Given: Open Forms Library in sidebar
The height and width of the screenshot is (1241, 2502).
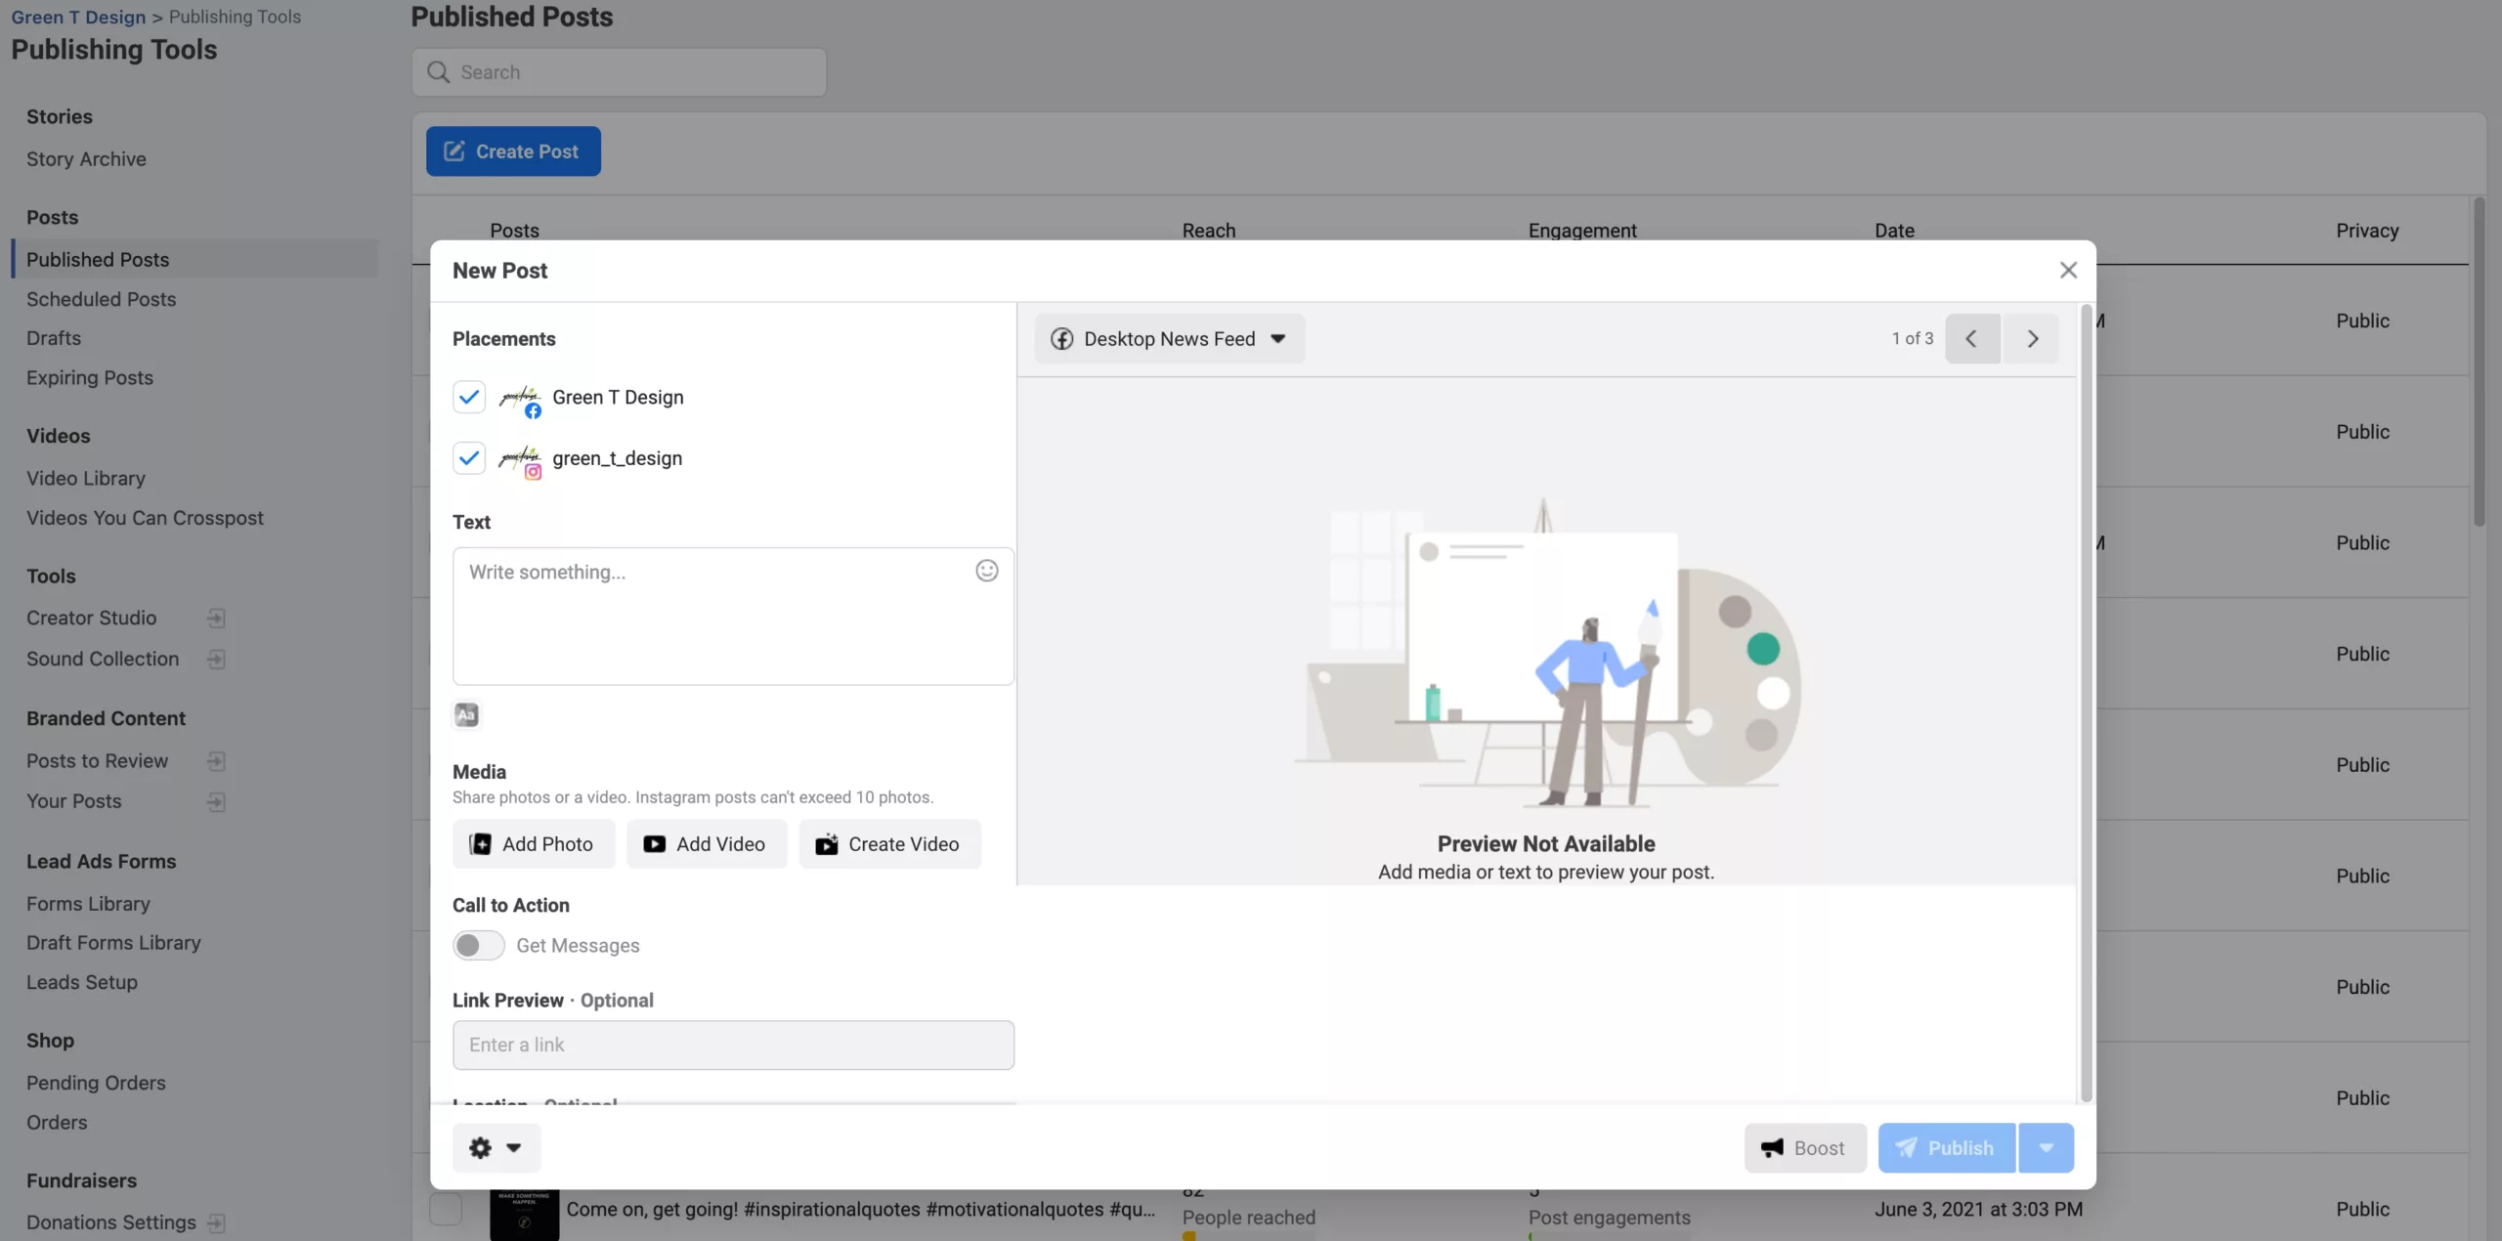Looking at the screenshot, I should [88, 903].
